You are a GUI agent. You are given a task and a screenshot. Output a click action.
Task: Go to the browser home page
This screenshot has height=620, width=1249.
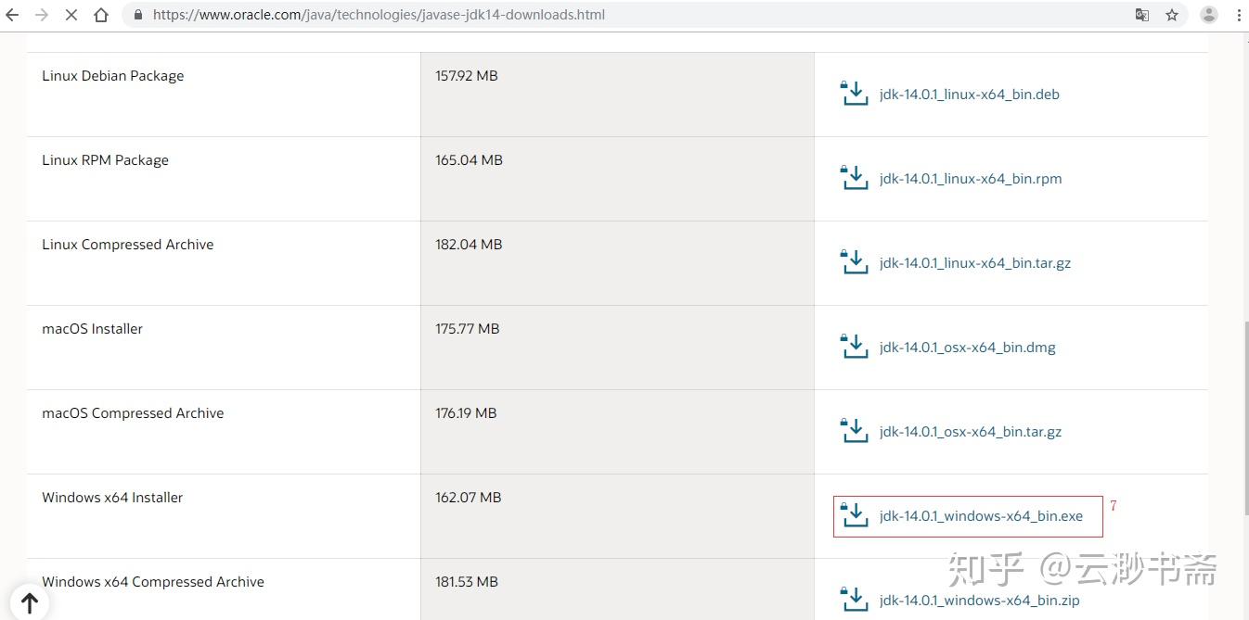coord(101,15)
